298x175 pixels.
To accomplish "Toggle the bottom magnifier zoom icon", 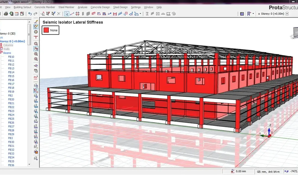I will [36, 59].
